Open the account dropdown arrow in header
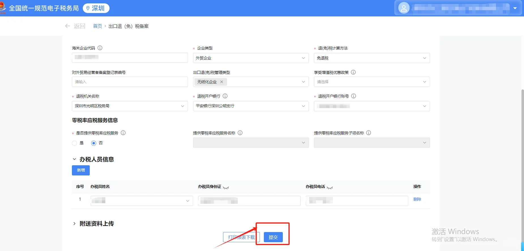The width and height of the screenshot is (524, 251). click(x=515, y=8)
